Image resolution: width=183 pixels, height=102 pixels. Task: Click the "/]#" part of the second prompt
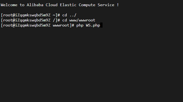[x=56, y=20]
